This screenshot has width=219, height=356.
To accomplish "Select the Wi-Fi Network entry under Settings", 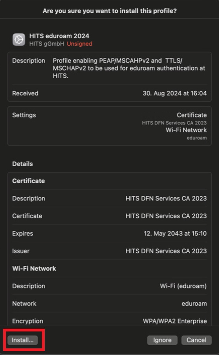I will [x=186, y=130].
